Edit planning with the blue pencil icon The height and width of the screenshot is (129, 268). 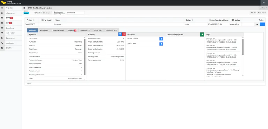(120, 35)
